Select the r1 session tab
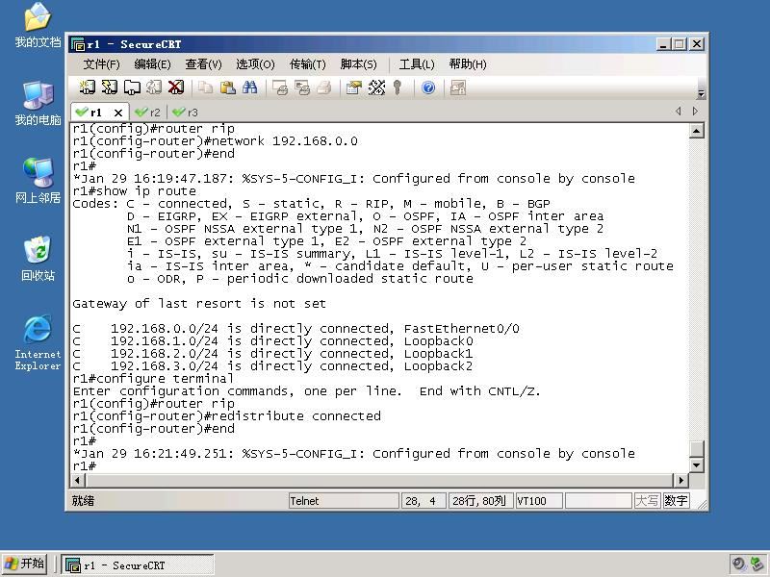This screenshot has height=577, width=770. (95, 113)
